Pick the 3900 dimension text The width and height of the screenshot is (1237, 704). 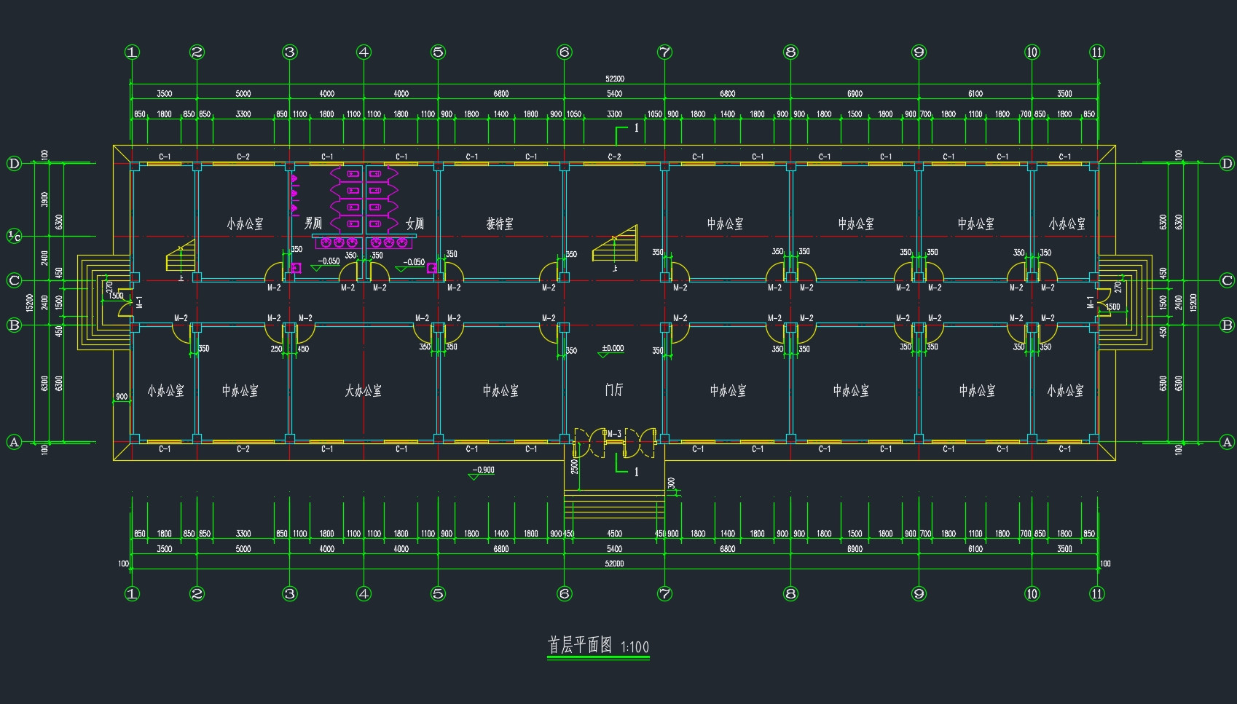44,199
